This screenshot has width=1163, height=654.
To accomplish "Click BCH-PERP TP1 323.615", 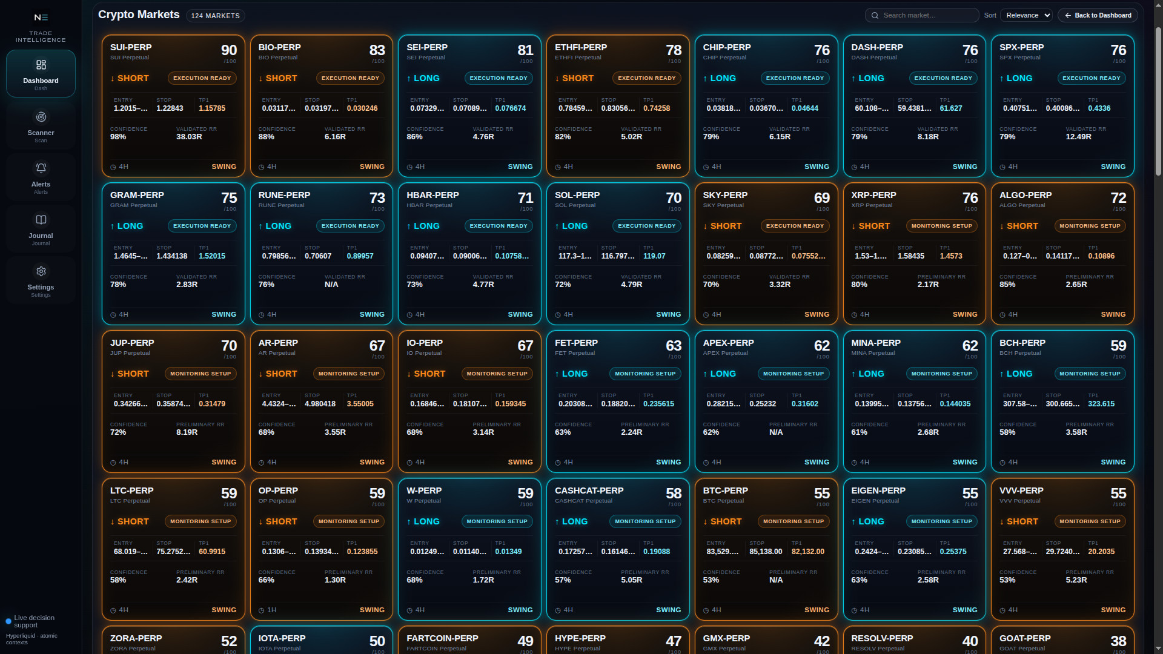I will tap(1101, 404).
